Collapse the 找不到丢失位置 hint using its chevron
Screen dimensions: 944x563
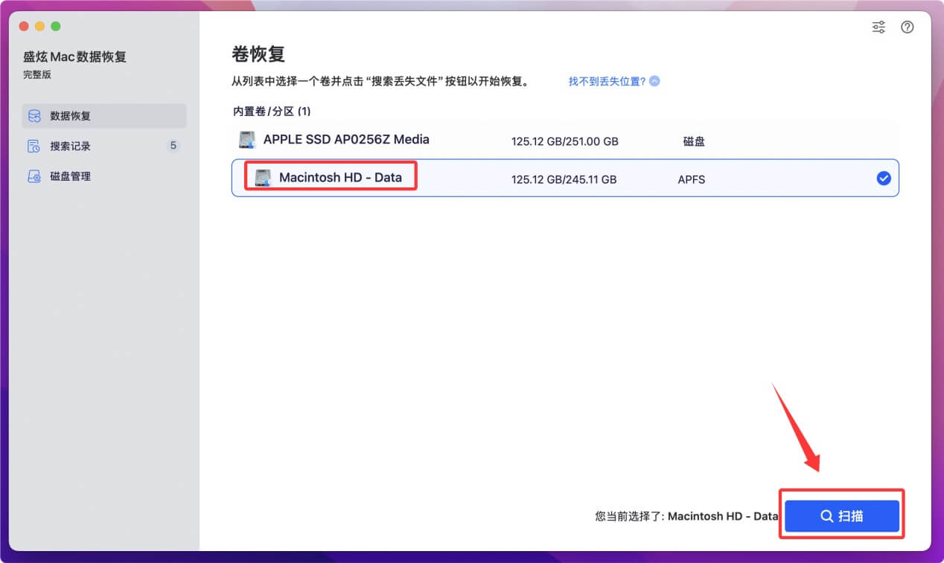tap(654, 80)
